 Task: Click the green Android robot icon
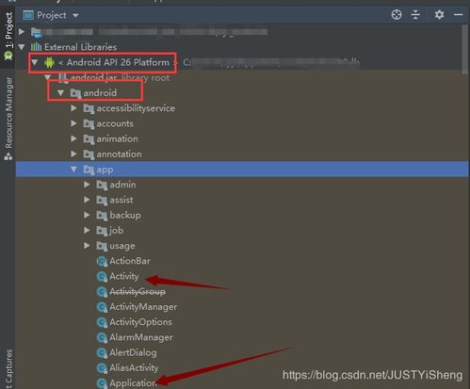click(49, 62)
